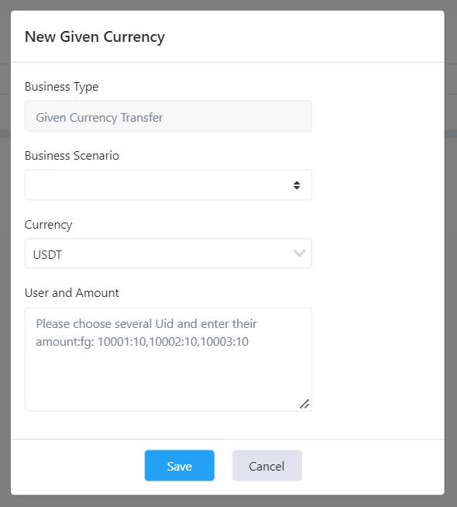The height and width of the screenshot is (507, 457).
Task: Click the blue Save button
Action: click(179, 465)
